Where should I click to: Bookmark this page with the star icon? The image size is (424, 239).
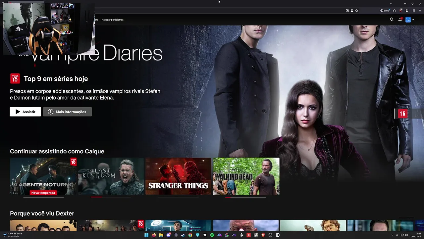tap(356, 11)
